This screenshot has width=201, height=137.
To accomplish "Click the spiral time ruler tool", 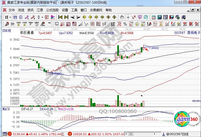I will (x=37, y=24).
